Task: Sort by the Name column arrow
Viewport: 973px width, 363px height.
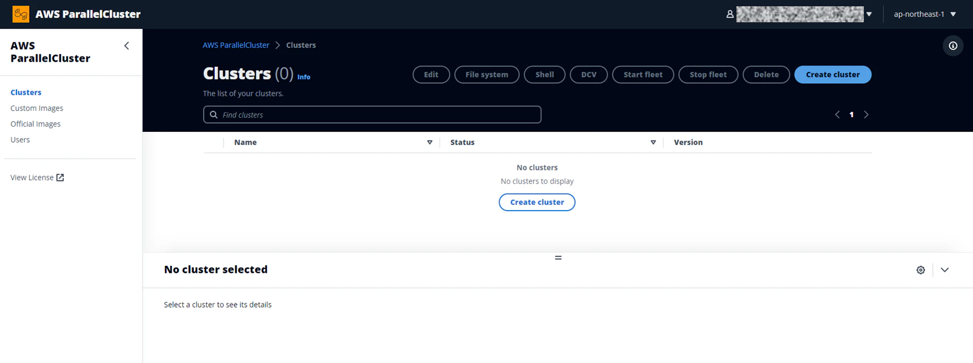Action: pos(430,143)
